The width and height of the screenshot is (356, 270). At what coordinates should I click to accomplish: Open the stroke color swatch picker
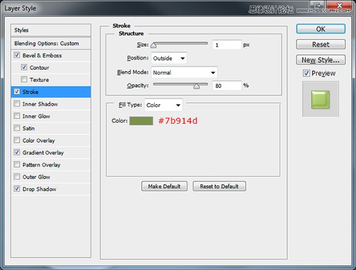141,121
